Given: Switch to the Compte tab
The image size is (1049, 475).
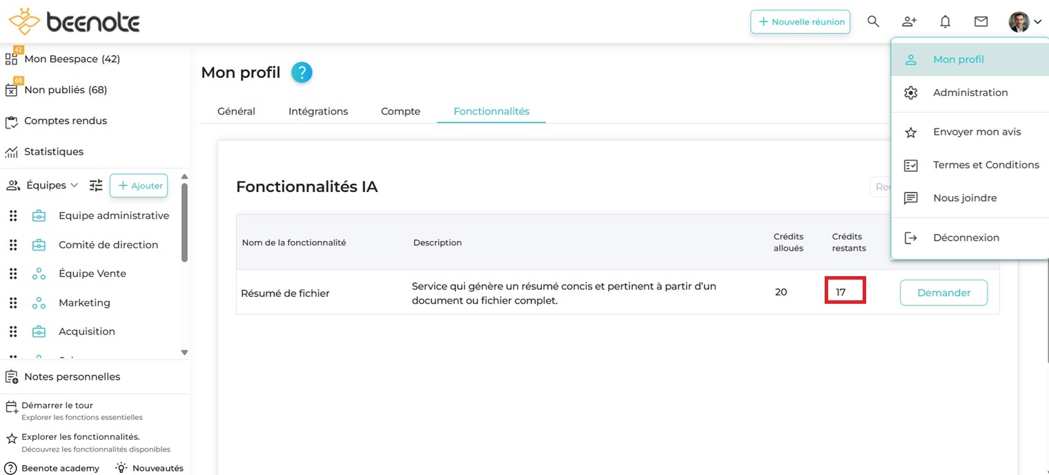Looking at the screenshot, I should [400, 111].
